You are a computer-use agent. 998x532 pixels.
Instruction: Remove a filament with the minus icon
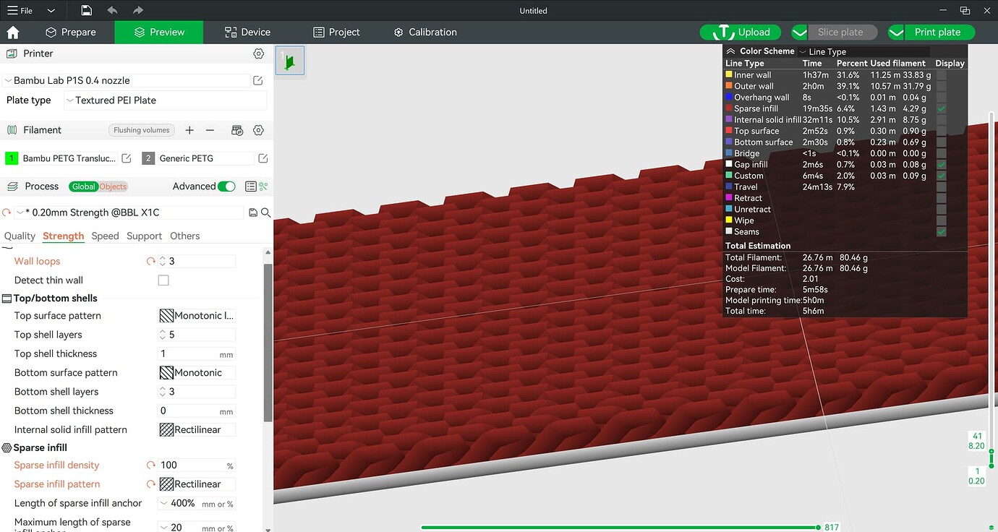pyautogui.click(x=210, y=130)
